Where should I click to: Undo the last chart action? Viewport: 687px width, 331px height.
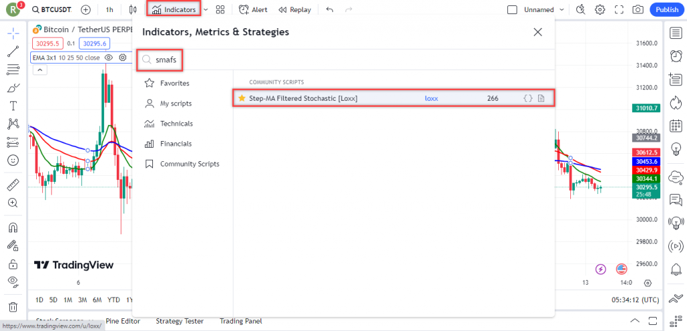(x=329, y=9)
